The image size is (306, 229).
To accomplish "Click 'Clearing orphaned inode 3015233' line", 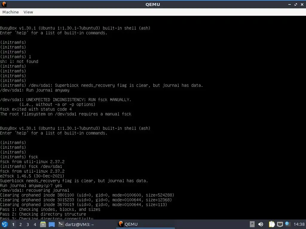I will tap(86, 200).
